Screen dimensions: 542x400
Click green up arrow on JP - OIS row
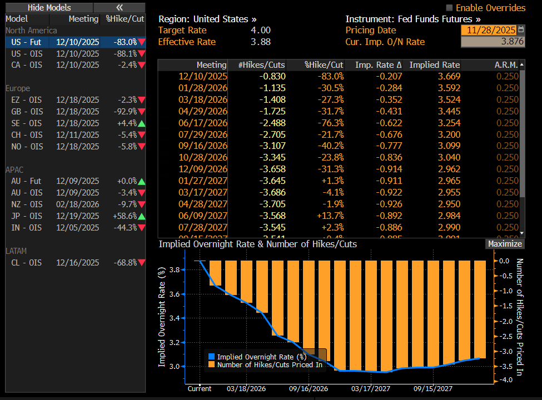(142, 216)
